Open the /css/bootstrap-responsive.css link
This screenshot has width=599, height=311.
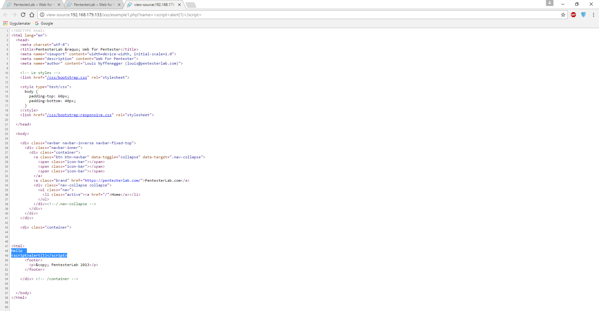[x=79, y=115]
